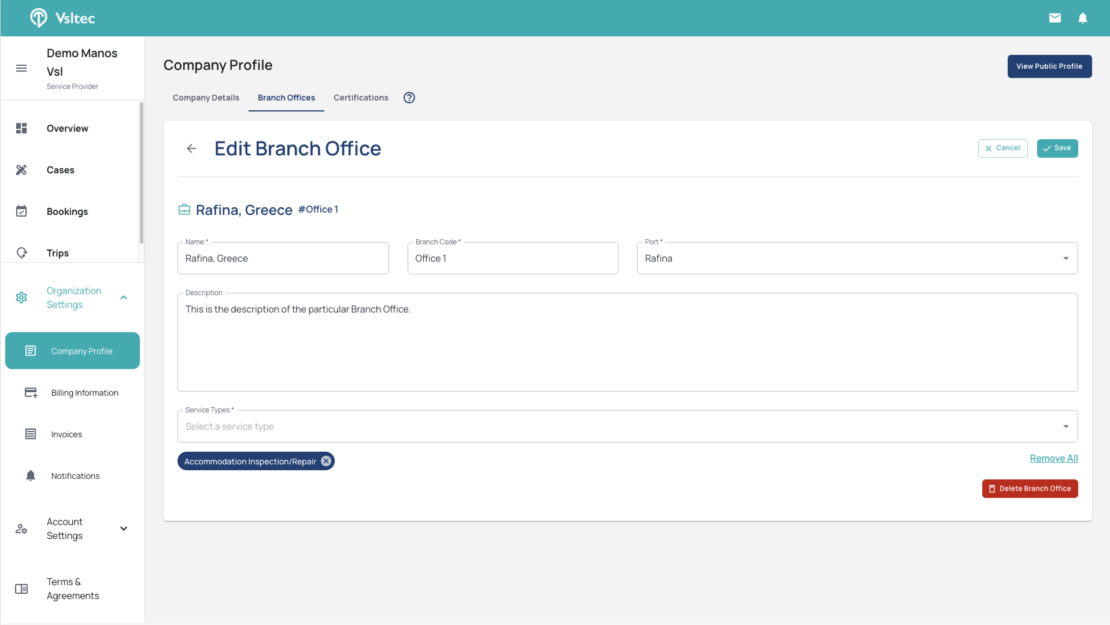Click the back arrow beside Edit Branch Office
Image resolution: width=1110 pixels, height=625 pixels.
191,148
